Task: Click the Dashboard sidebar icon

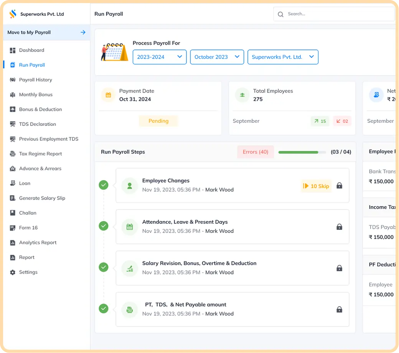Action: pos(12,50)
